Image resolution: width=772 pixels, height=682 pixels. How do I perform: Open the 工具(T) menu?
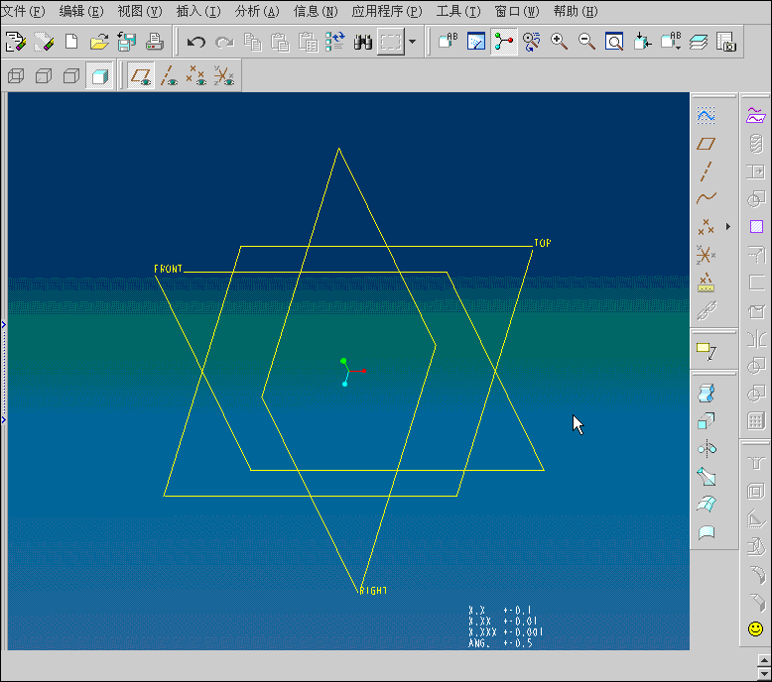coord(458,11)
